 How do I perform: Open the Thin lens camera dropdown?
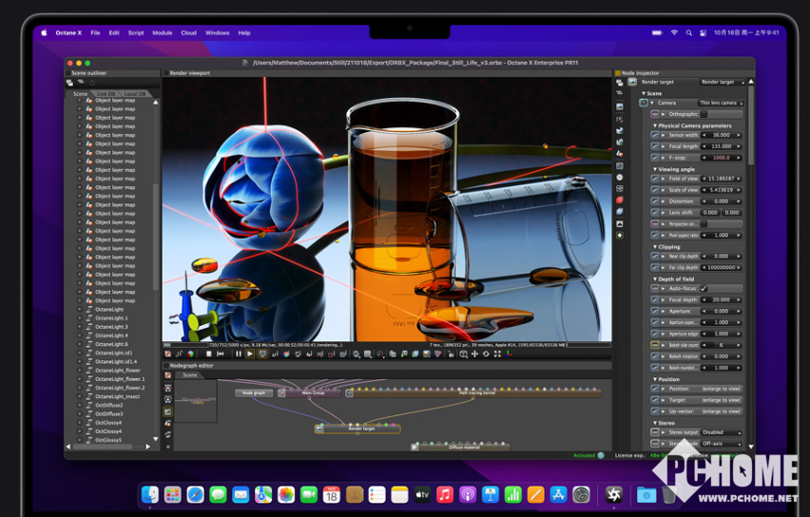pyautogui.click(x=721, y=103)
